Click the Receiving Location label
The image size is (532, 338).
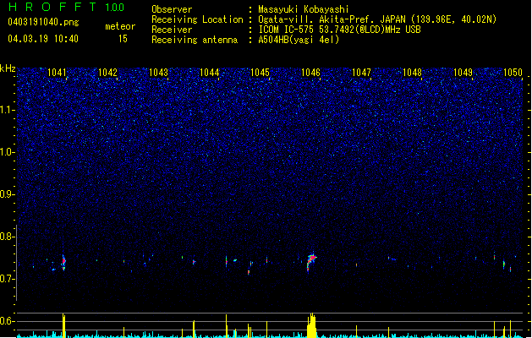(197, 19)
